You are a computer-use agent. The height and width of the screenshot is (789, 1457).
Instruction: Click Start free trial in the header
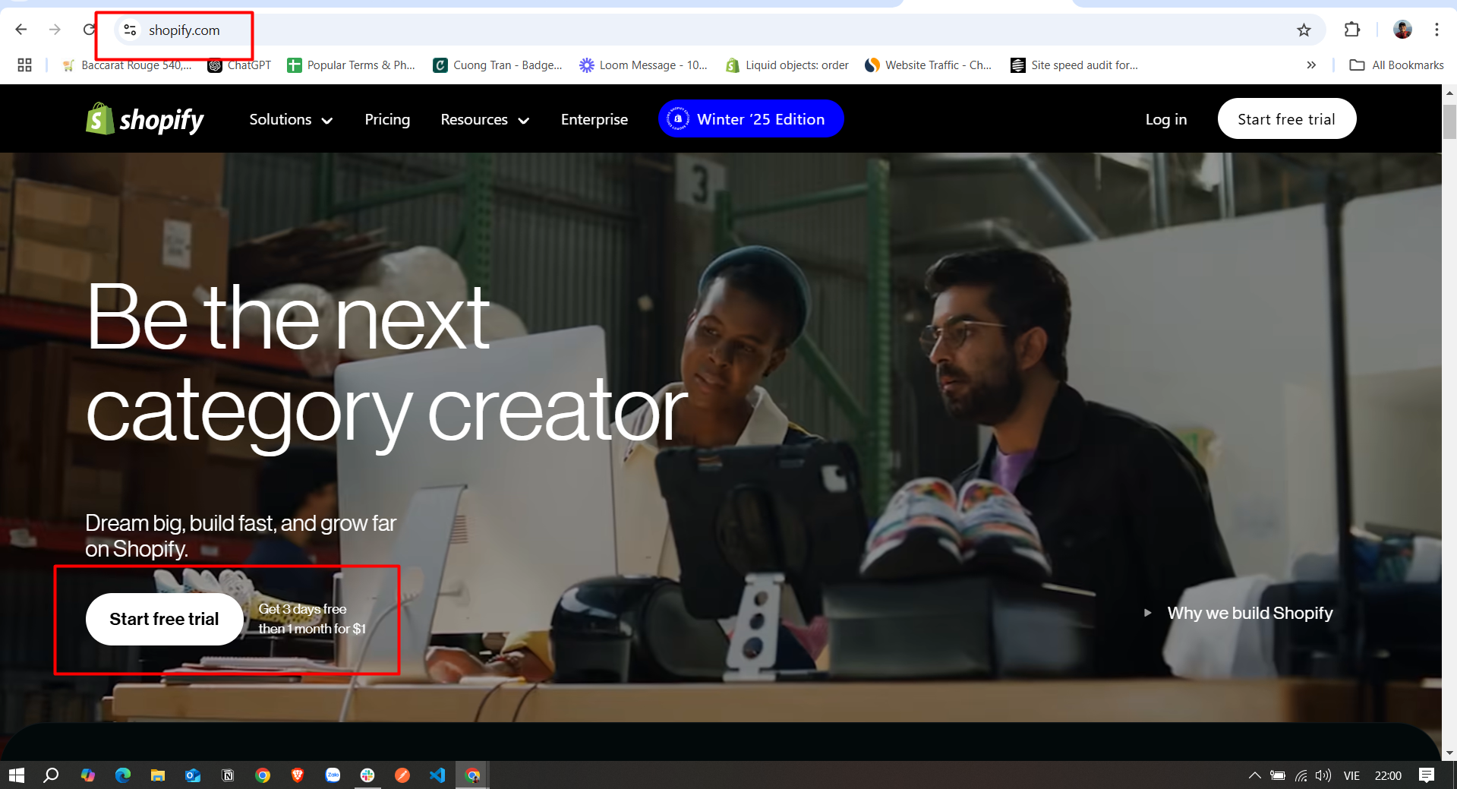point(1286,118)
